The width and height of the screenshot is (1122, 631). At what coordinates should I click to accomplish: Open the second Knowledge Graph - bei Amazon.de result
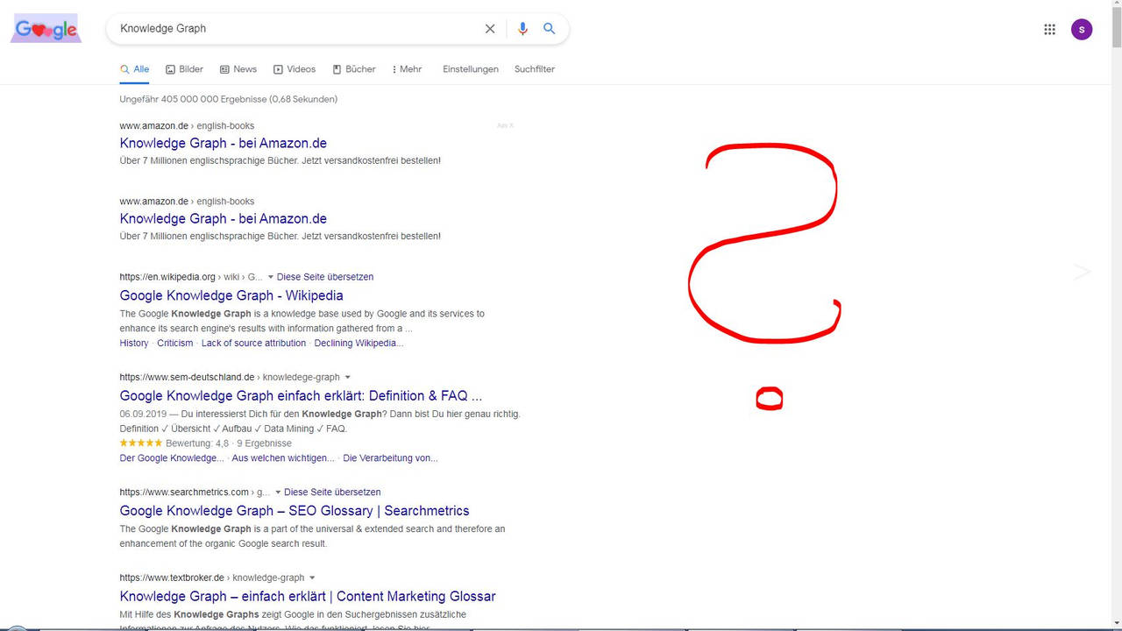point(224,218)
